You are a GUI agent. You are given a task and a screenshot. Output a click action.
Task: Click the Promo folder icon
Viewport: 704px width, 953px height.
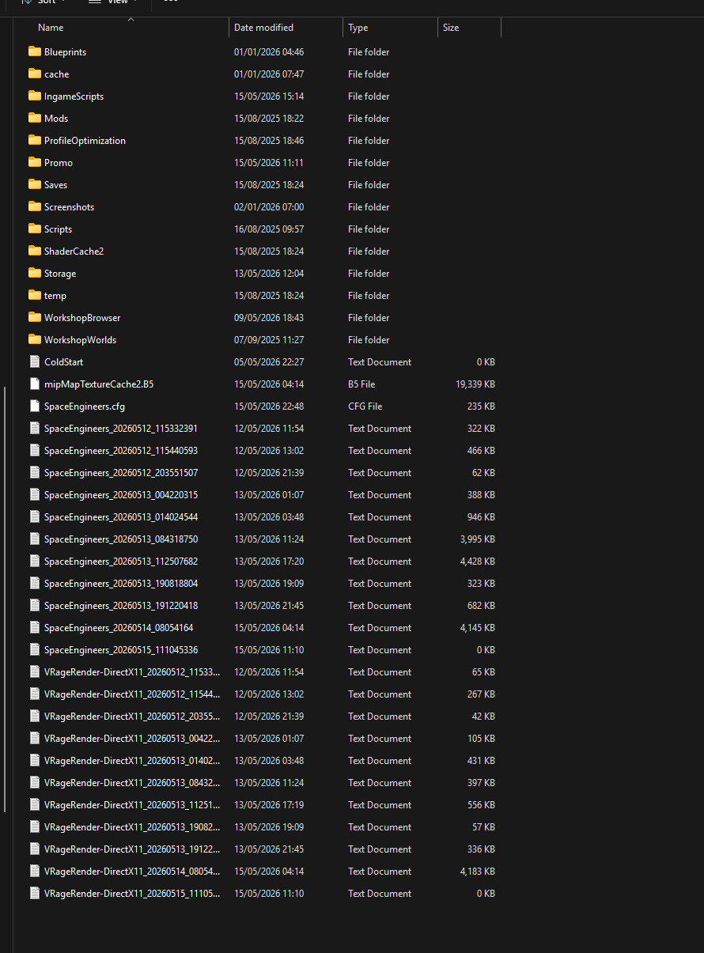point(34,162)
